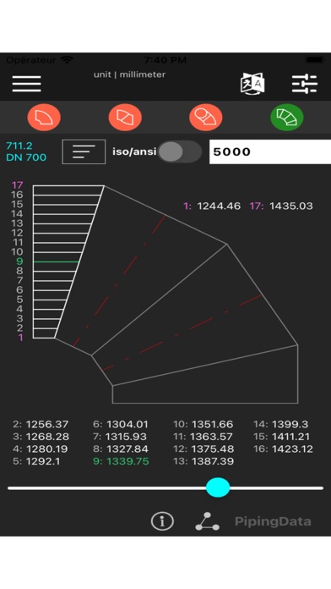Viewport: 331px width, 589px height.
Task: Click green value '9: 1339.75'
Action: pyautogui.click(x=121, y=461)
